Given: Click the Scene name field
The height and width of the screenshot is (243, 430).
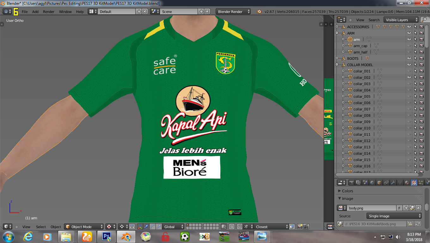Looking at the screenshot, I should pos(179,11).
